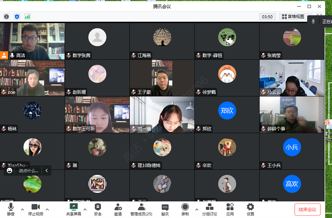Open the blue security shield indicator
Viewport: 332px width, 218px height.
17,17
